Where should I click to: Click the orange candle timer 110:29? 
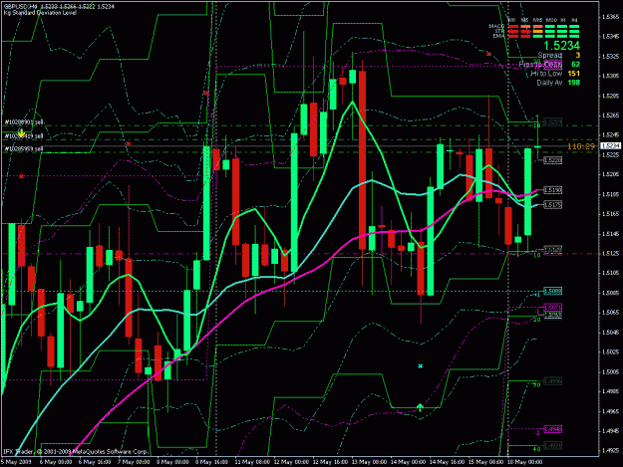(x=581, y=146)
